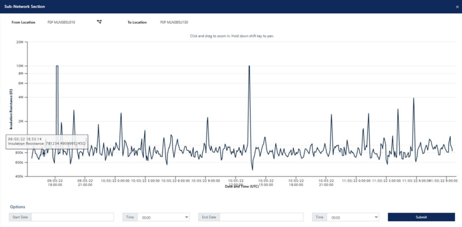The image size is (462, 227).
Task: Click the 10M peak near 10/03/22 12:00
Action: point(249,66)
